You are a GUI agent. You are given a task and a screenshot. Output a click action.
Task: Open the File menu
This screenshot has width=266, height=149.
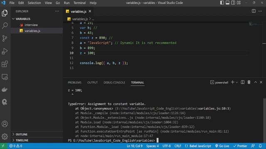(12, 3)
